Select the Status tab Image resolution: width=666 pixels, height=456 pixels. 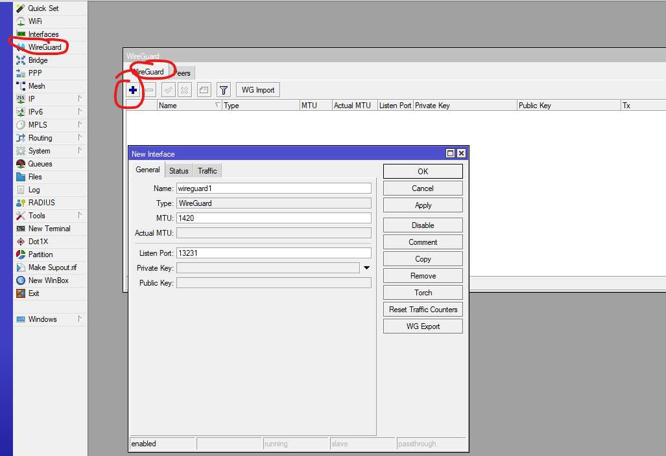point(179,171)
